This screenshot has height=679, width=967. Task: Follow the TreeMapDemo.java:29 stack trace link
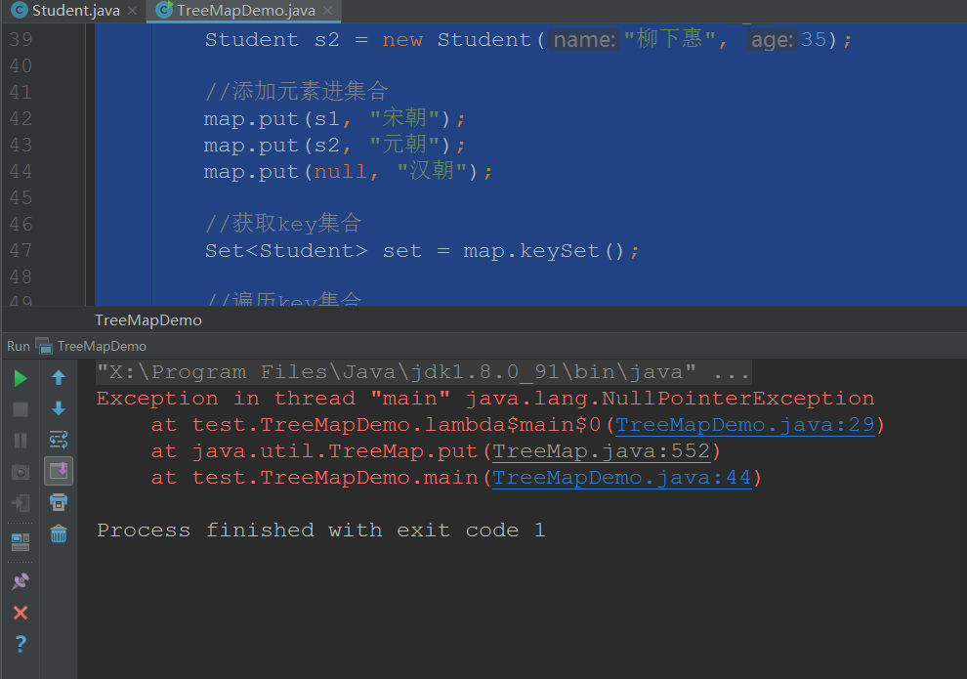click(745, 425)
